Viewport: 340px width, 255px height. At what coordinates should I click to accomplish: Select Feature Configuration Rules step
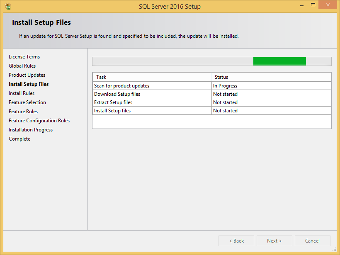click(x=39, y=121)
